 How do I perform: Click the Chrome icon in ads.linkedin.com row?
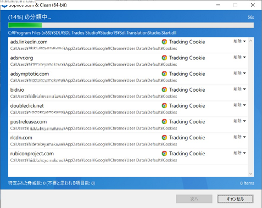point(164,42)
